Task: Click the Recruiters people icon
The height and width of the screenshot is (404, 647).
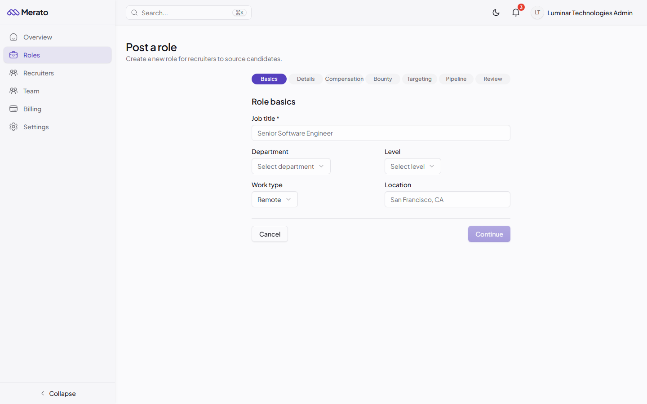Action: [x=13, y=73]
